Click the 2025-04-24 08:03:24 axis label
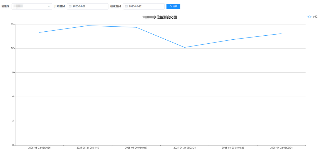The image size is (319, 154). (x=184, y=148)
